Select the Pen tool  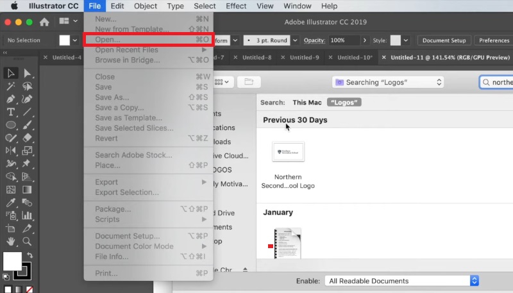(11, 99)
